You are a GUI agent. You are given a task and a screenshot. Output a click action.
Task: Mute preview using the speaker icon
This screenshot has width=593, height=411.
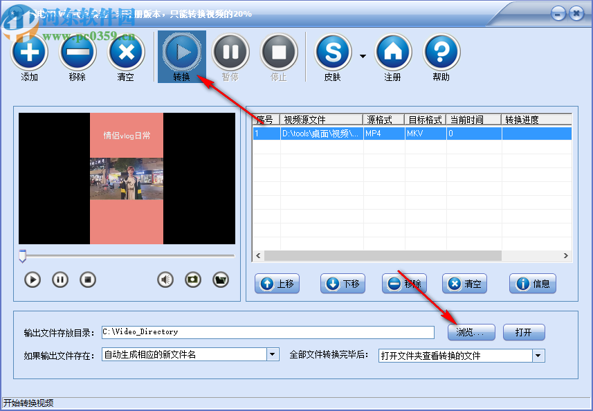click(x=165, y=280)
